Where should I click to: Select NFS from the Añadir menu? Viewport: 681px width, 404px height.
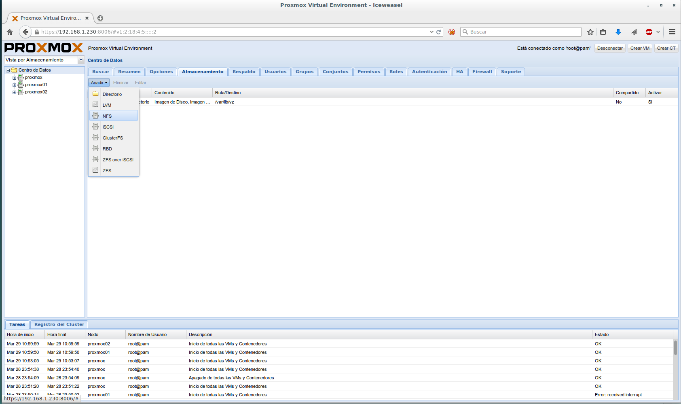(107, 116)
